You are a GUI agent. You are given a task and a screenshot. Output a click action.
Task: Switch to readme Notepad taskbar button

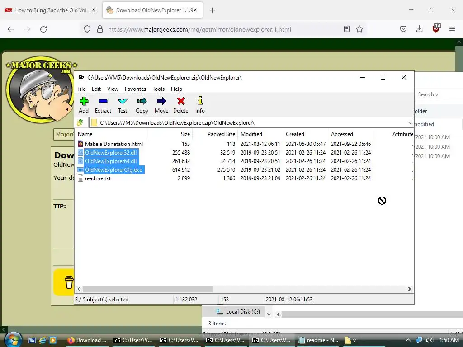tap(319, 340)
